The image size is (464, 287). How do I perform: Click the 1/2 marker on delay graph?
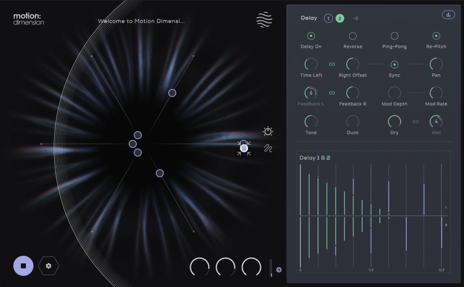pos(371,270)
